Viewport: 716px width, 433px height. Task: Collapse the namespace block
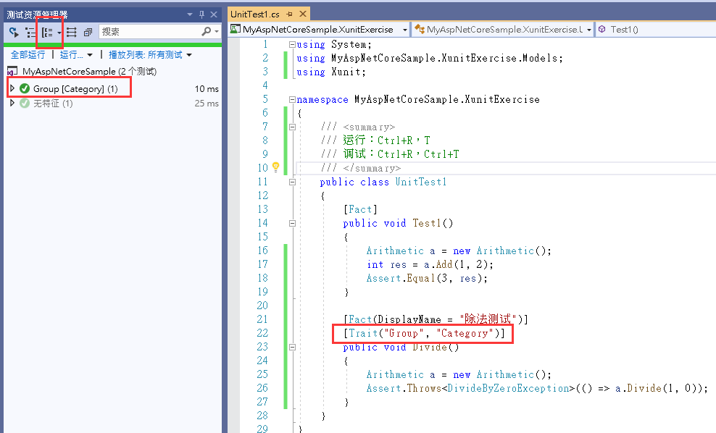(292, 99)
